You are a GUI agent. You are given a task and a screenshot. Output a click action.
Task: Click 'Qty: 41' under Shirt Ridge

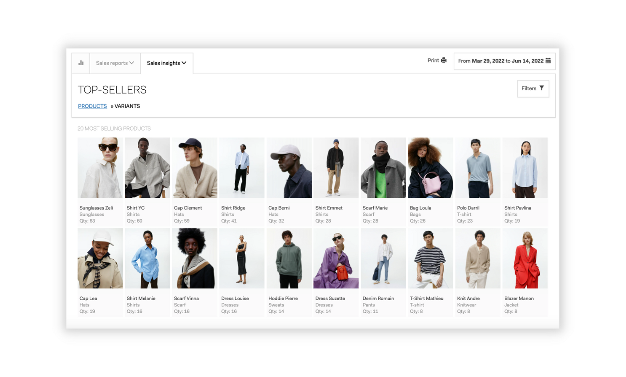[x=229, y=221]
